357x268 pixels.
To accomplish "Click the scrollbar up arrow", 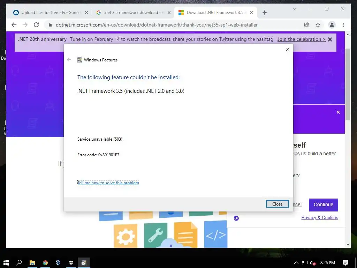I will coord(348,35).
